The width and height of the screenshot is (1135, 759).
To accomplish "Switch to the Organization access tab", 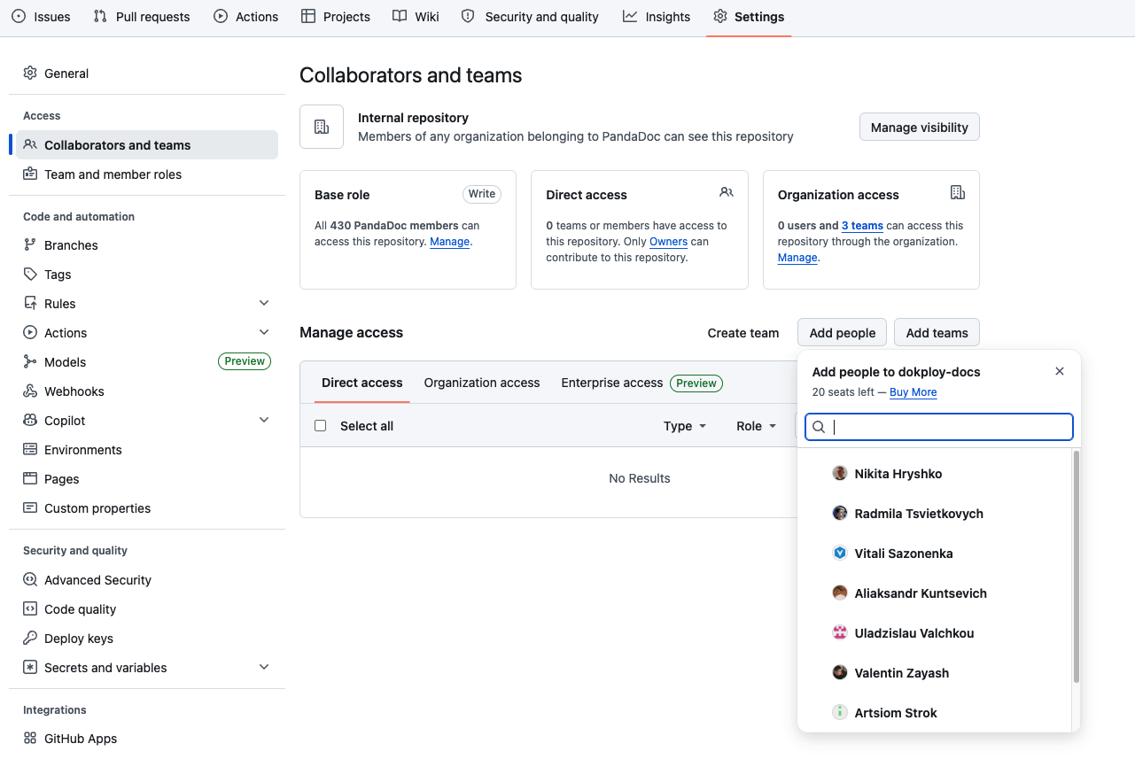I will [x=482, y=383].
